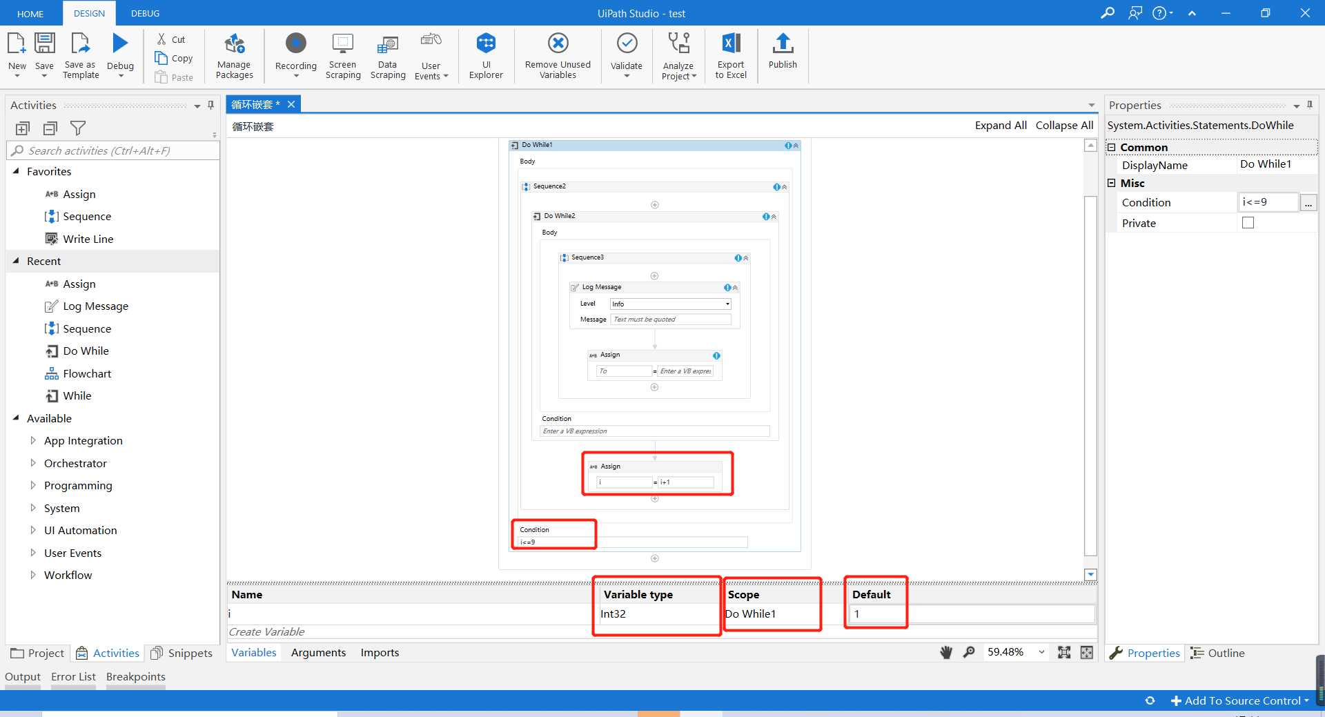Activate the pan hand tool
The height and width of the screenshot is (717, 1325).
coord(946,652)
